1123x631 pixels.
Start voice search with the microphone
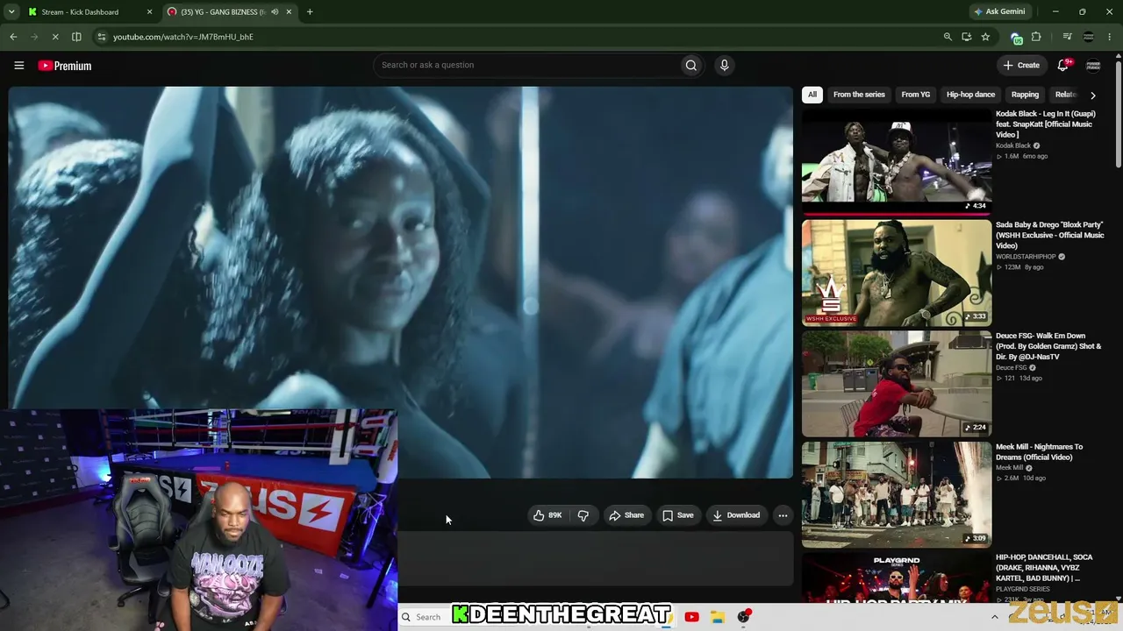tap(724, 65)
